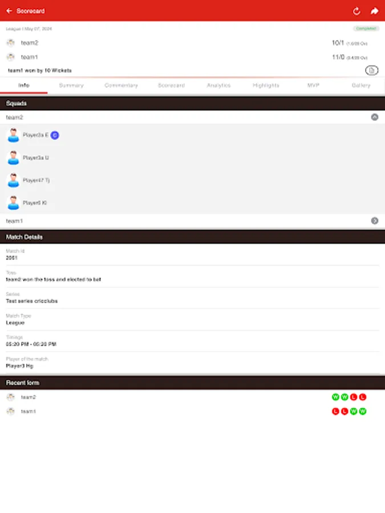Image resolution: width=385 pixels, height=513 pixels.
Task: Click the toss result text
Action: [54, 279]
